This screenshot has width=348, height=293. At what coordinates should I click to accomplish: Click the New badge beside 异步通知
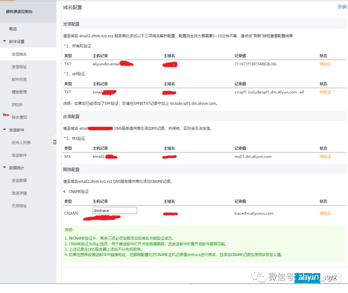point(6,115)
